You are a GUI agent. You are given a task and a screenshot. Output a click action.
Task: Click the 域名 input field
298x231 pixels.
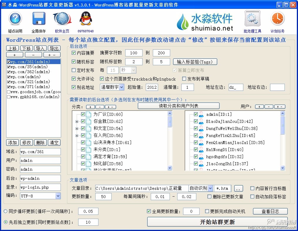click(x=40, y=152)
